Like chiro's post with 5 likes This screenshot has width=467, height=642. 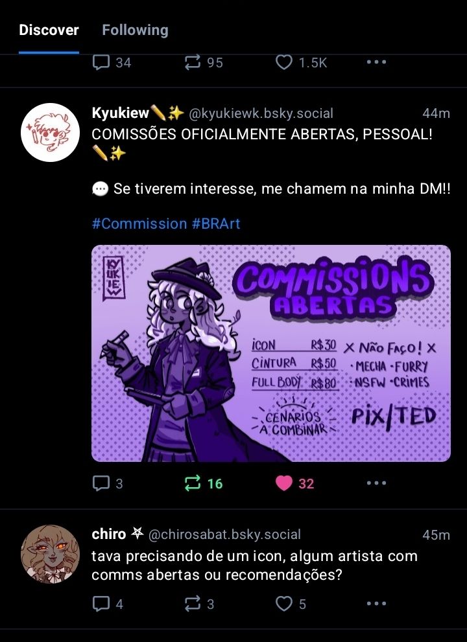point(291,604)
